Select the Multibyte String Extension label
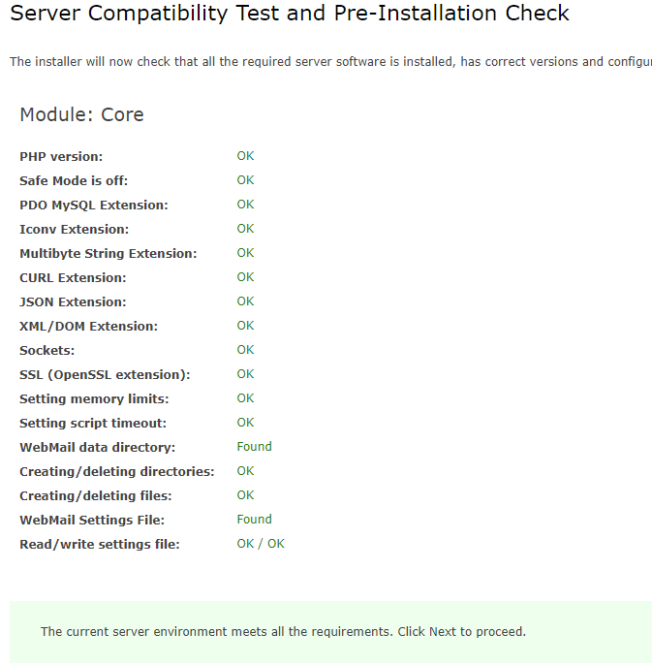 point(109,253)
